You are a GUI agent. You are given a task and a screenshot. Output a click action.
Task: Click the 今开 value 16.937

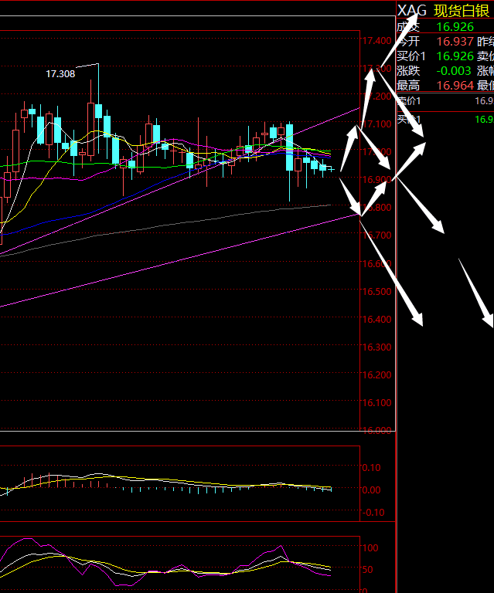[455, 41]
